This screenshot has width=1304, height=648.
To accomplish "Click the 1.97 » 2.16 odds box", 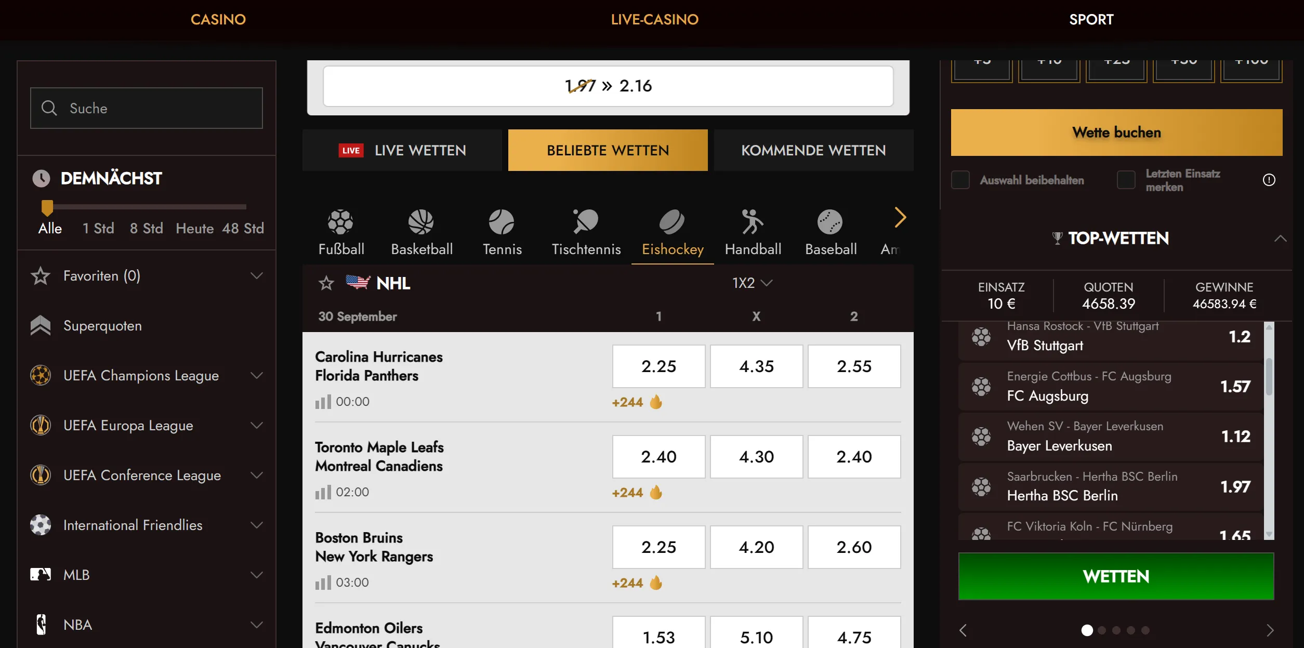I will click(608, 86).
